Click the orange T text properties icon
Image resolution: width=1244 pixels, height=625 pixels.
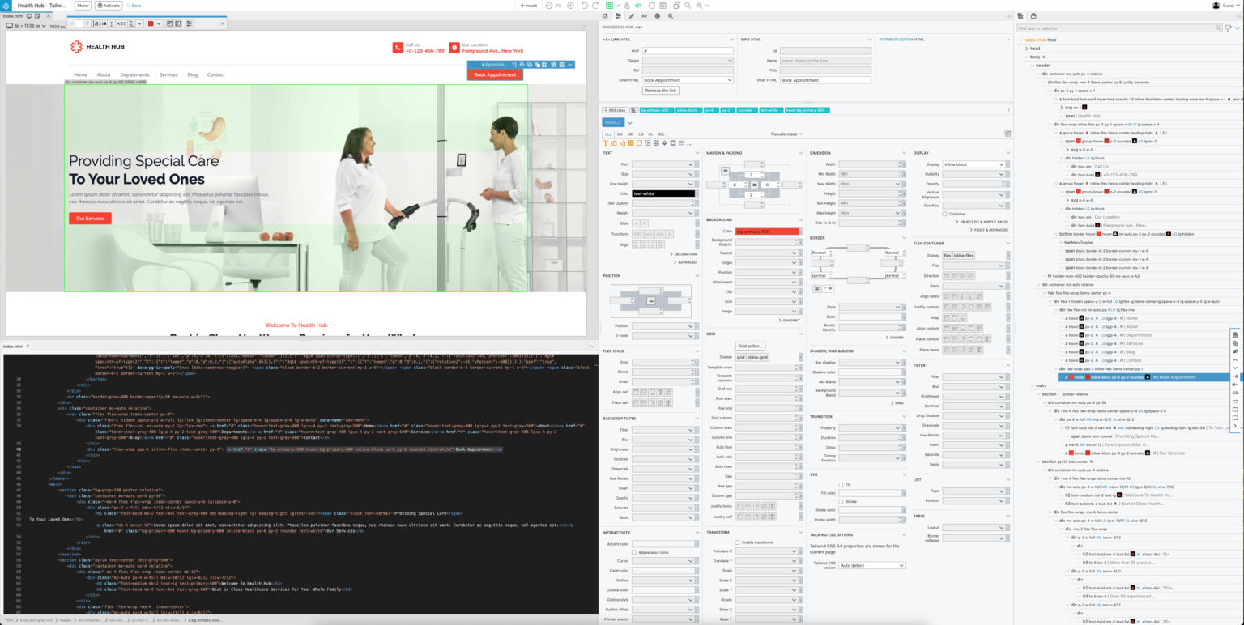click(605, 143)
